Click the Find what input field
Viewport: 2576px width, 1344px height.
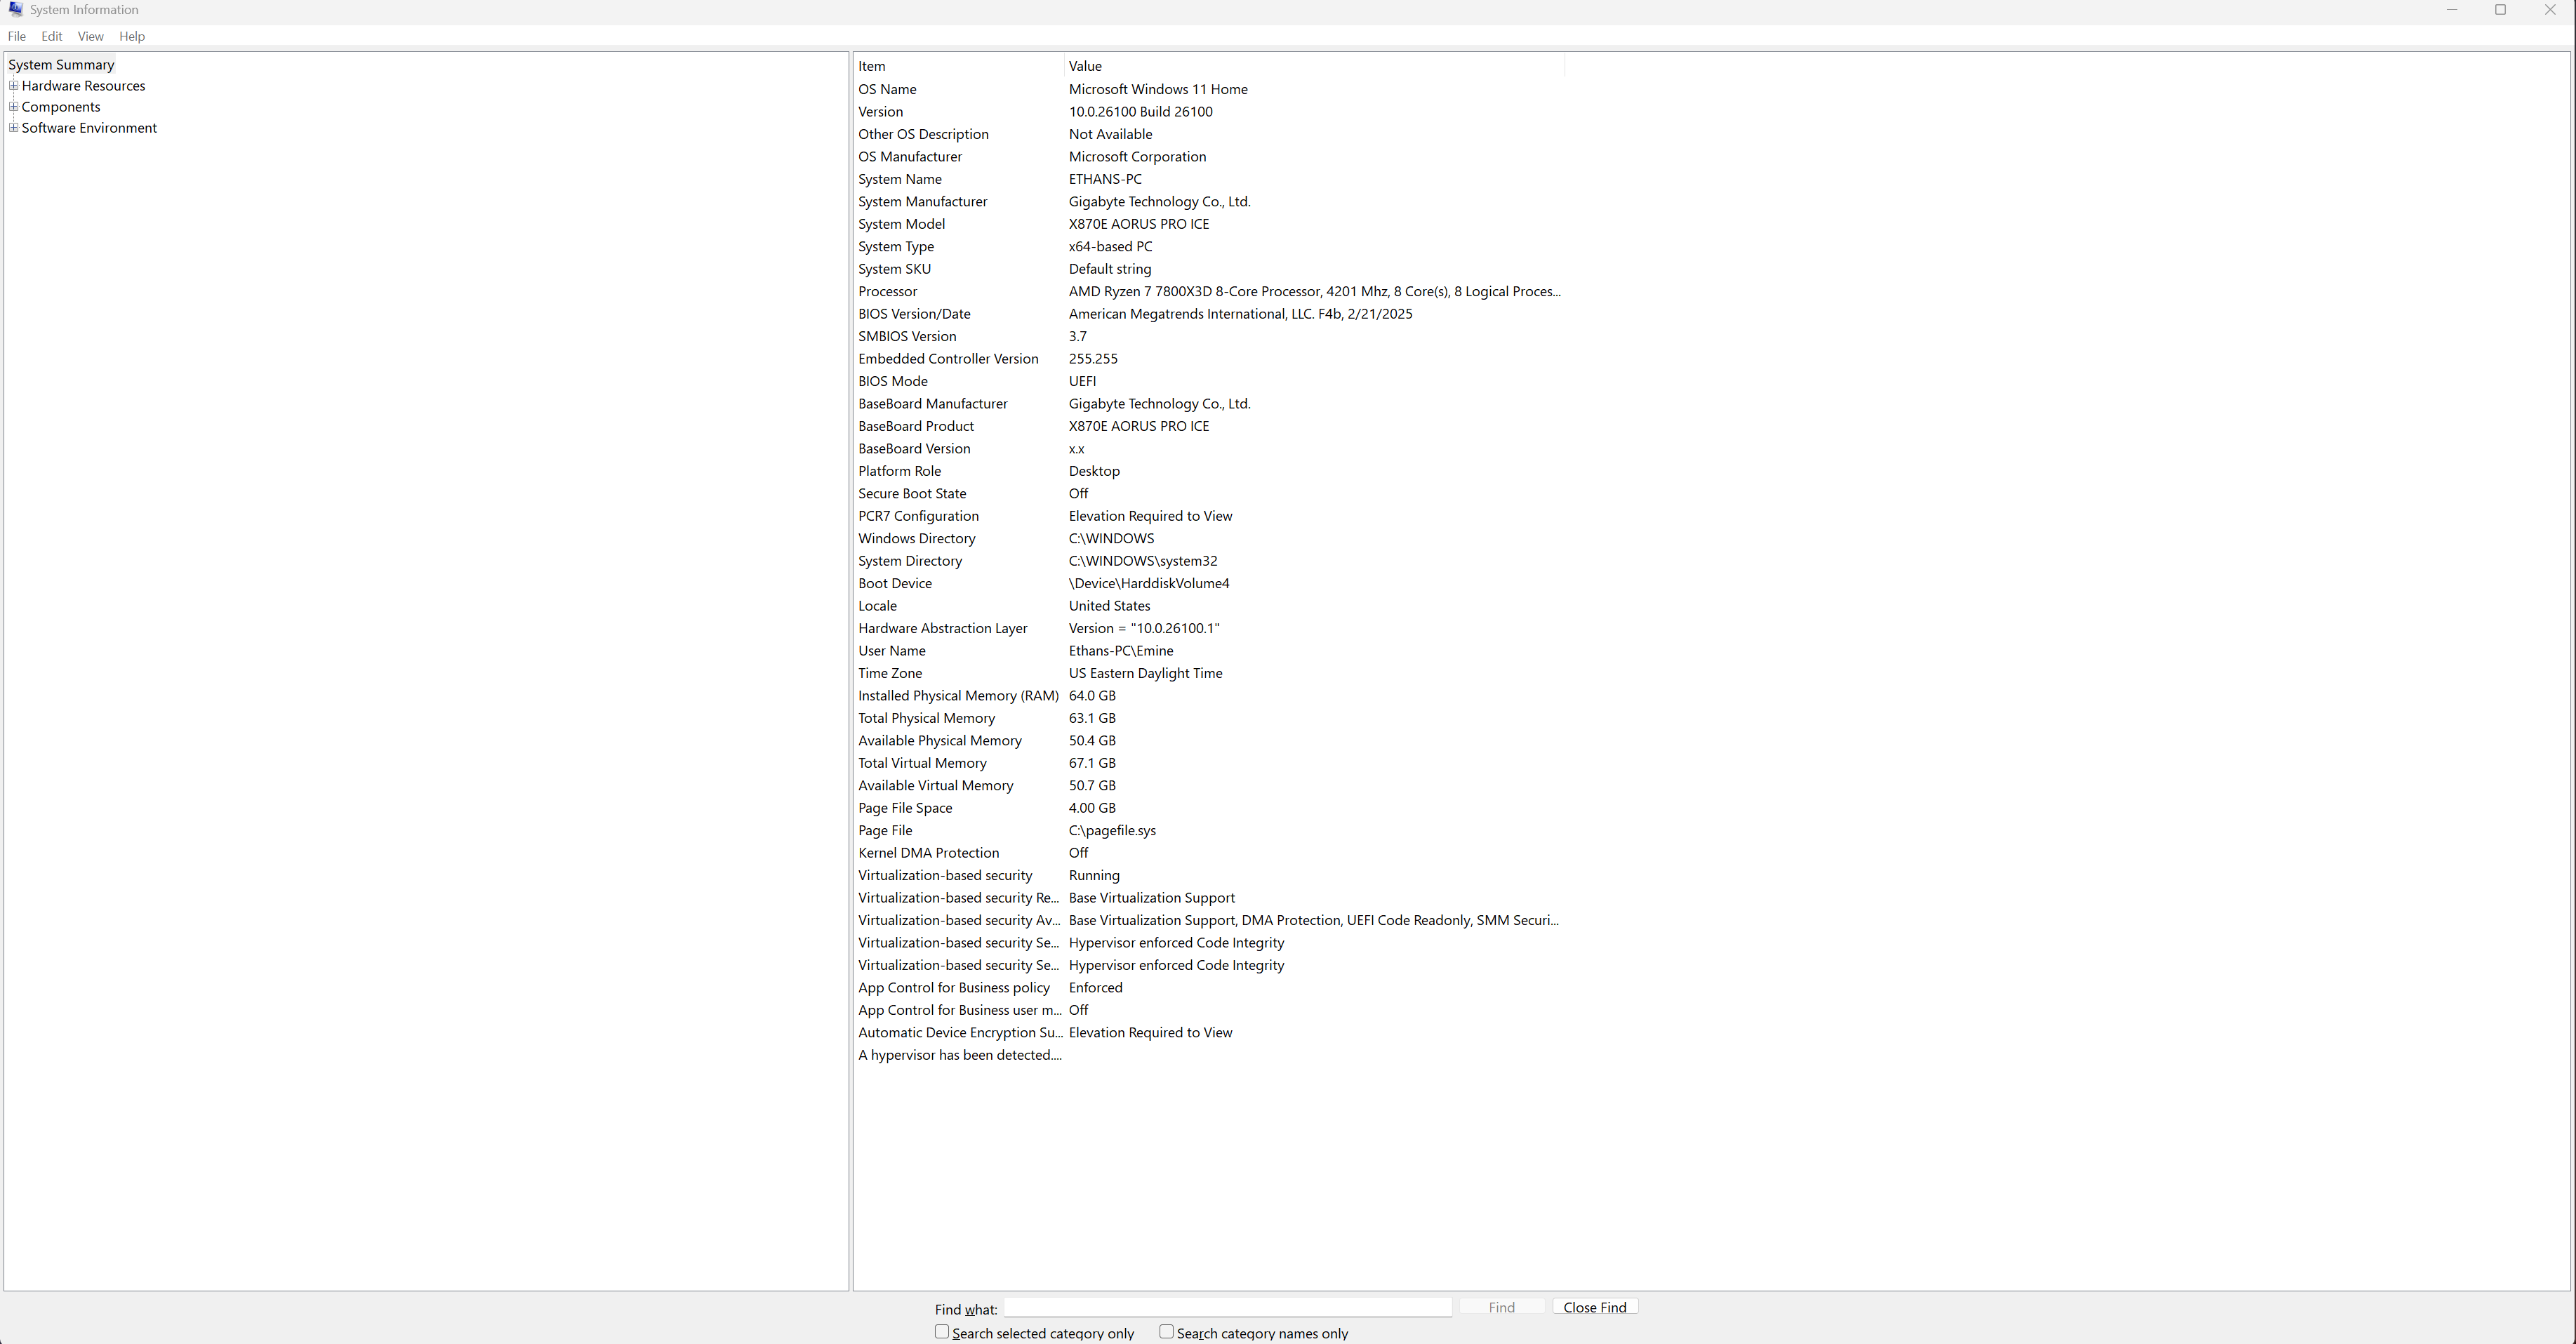tap(1228, 1307)
